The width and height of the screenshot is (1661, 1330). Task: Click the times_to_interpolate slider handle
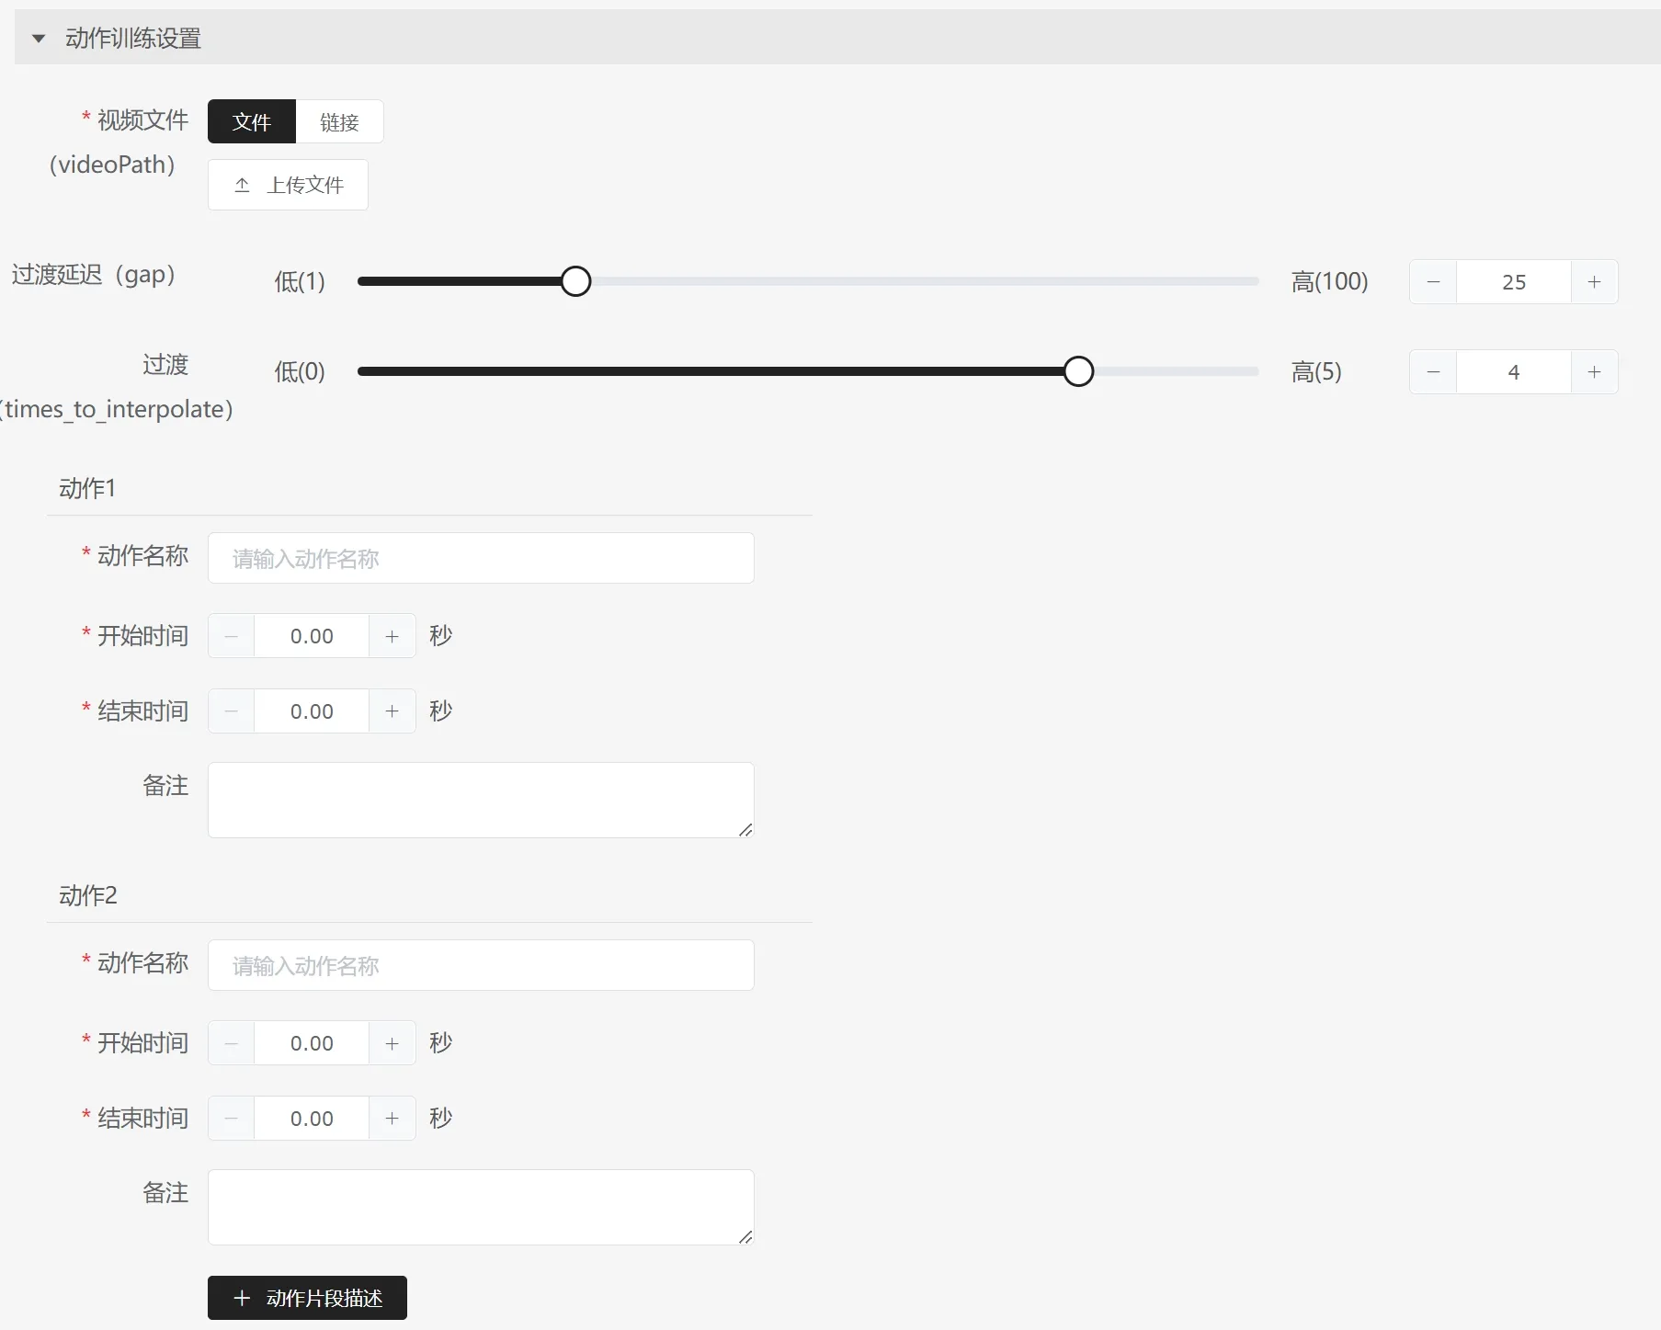pos(1078,371)
